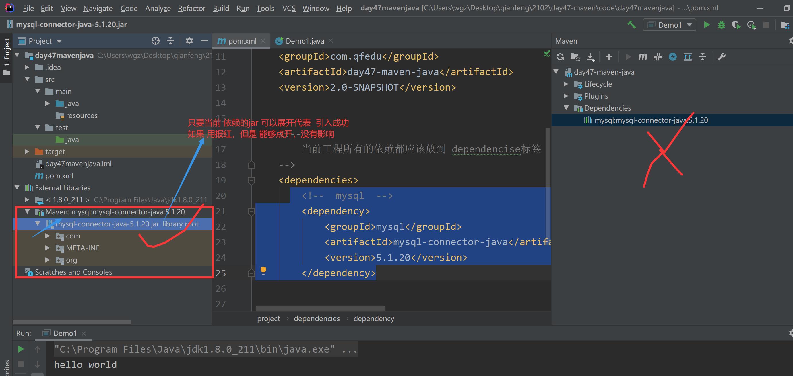Start debugging with the bug icon

pyautogui.click(x=721, y=25)
